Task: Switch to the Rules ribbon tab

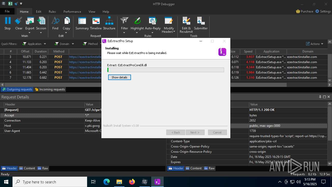Action: pyautogui.click(x=52, y=11)
